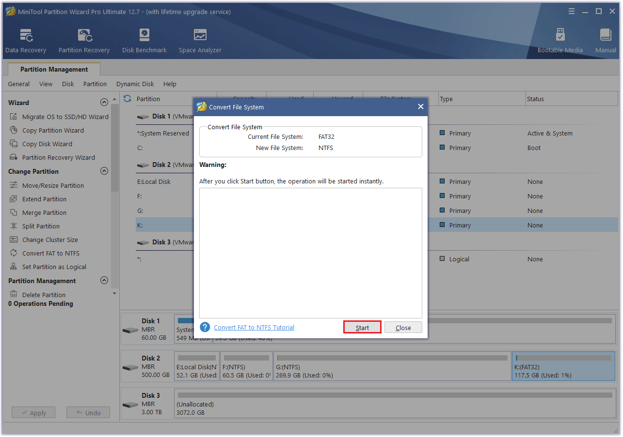
Task: Select Migrate OS to SSD/HD Wizard
Action: 65,117
